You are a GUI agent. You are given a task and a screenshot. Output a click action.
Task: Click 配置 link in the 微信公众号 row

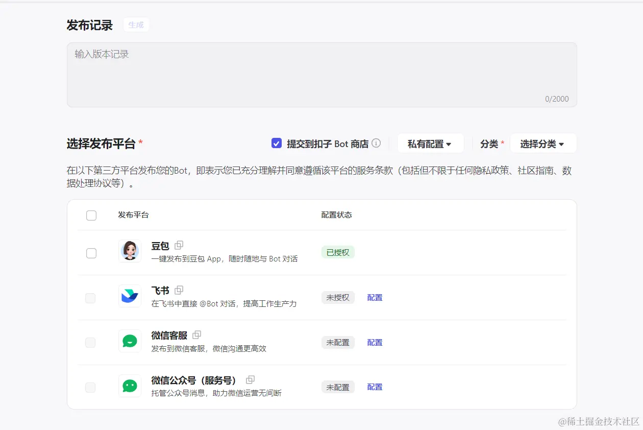(x=375, y=387)
